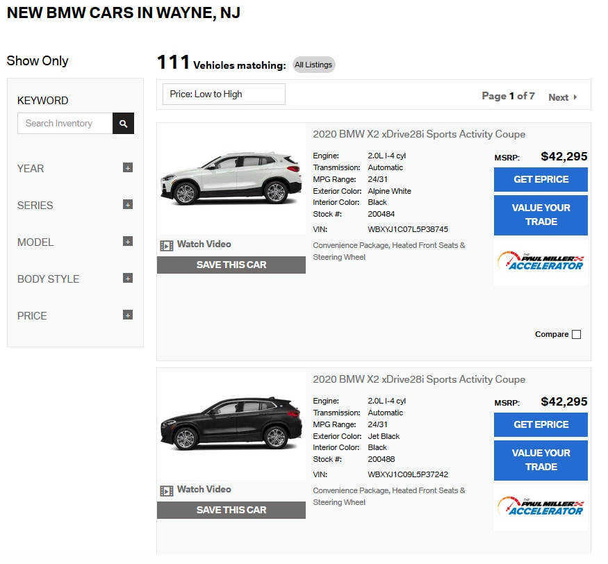The height and width of the screenshot is (564, 608).
Task: Click the search magnifier icon button
Action: click(123, 123)
